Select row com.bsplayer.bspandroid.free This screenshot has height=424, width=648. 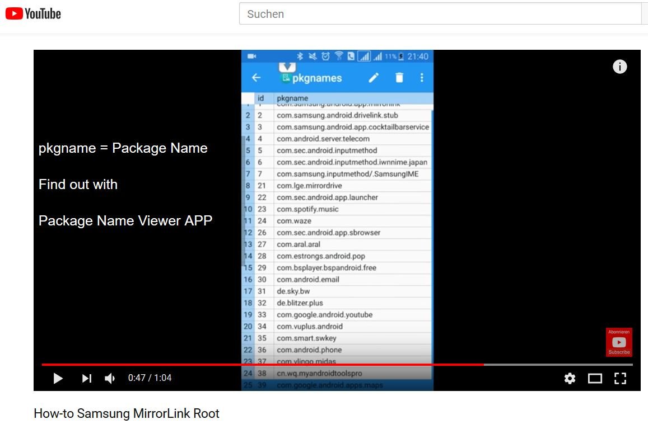coord(337,268)
